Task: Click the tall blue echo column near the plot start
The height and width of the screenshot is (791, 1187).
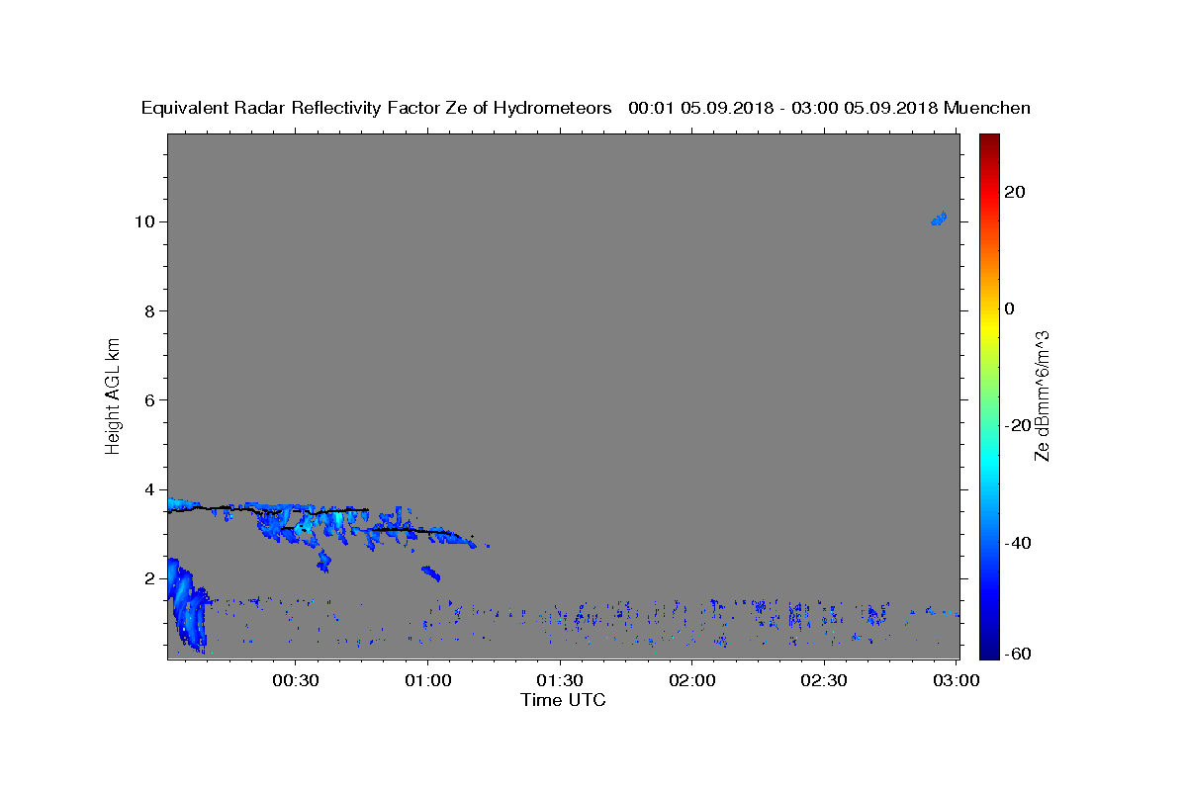Action: click(186, 605)
